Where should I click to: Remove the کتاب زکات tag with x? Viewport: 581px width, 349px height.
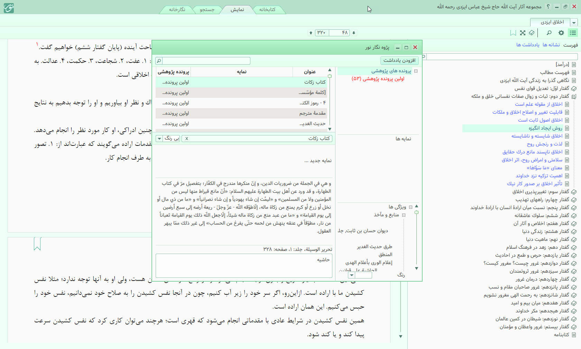point(187,139)
